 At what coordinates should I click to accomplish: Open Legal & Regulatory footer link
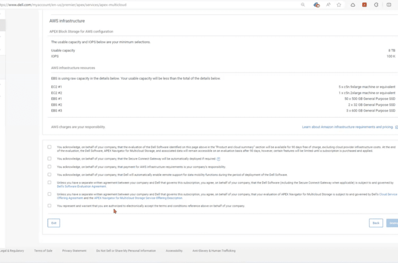pyautogui.click(x=12, y=251)
